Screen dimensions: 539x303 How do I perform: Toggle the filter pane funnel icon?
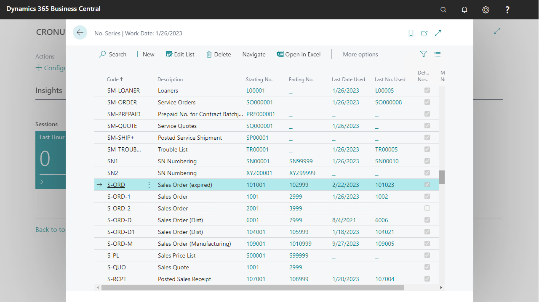click(x=424, y=54)
